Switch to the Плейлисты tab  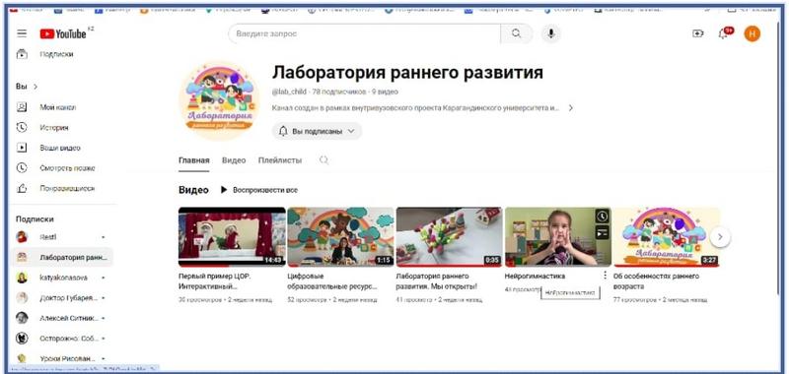coord(280,160)
